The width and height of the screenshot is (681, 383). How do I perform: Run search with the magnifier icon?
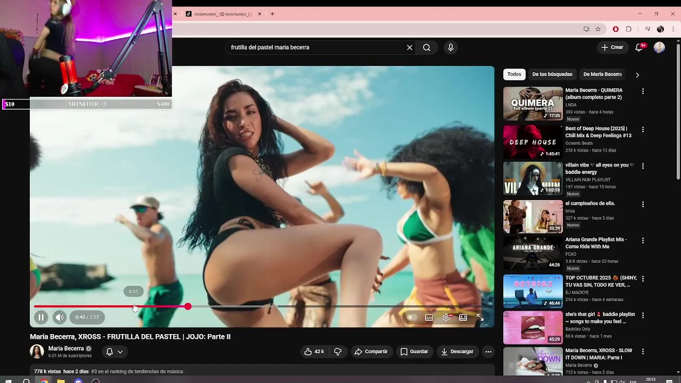coord(427,47)
